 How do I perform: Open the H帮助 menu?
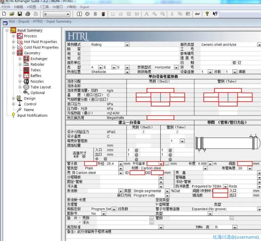pyautogui.click(x=71, y=7)
